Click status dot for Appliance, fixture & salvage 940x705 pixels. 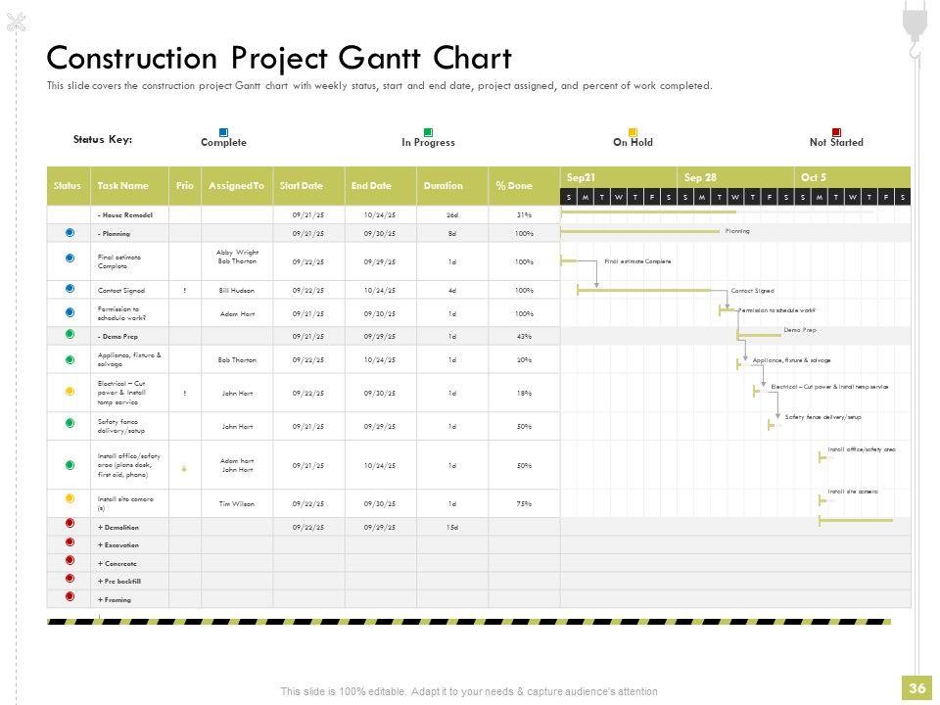pyautogui.click(x=70, y=359)
